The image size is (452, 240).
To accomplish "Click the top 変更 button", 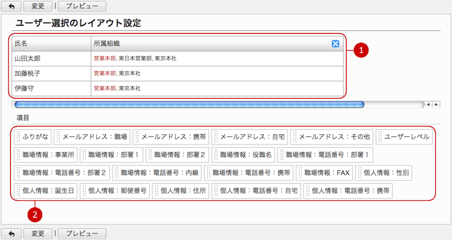I will [x=37, y=6].
